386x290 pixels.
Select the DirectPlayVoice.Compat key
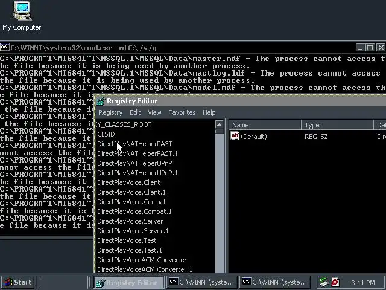click(131, 202)
